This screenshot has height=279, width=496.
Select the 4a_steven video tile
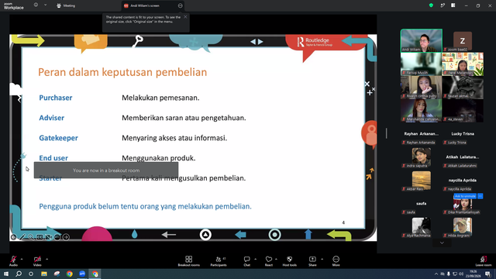[x=463, y=110]
